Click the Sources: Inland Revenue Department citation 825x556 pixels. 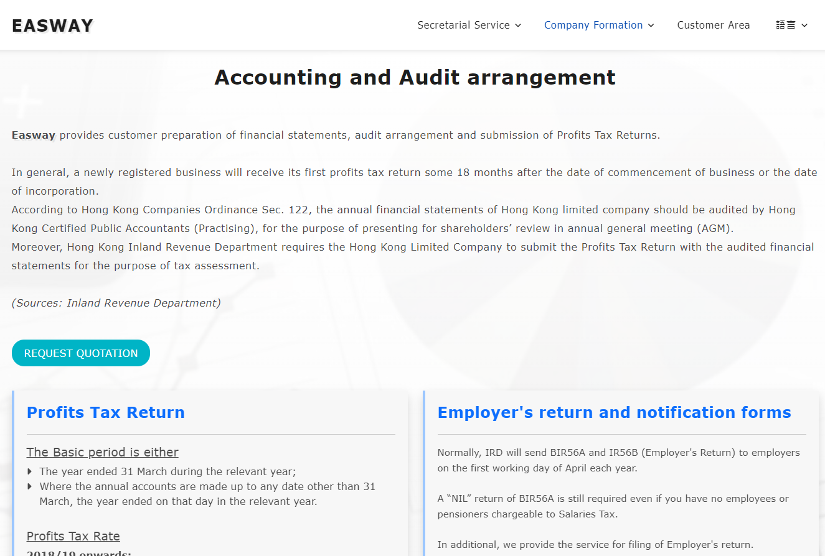[x=116, y=303]
